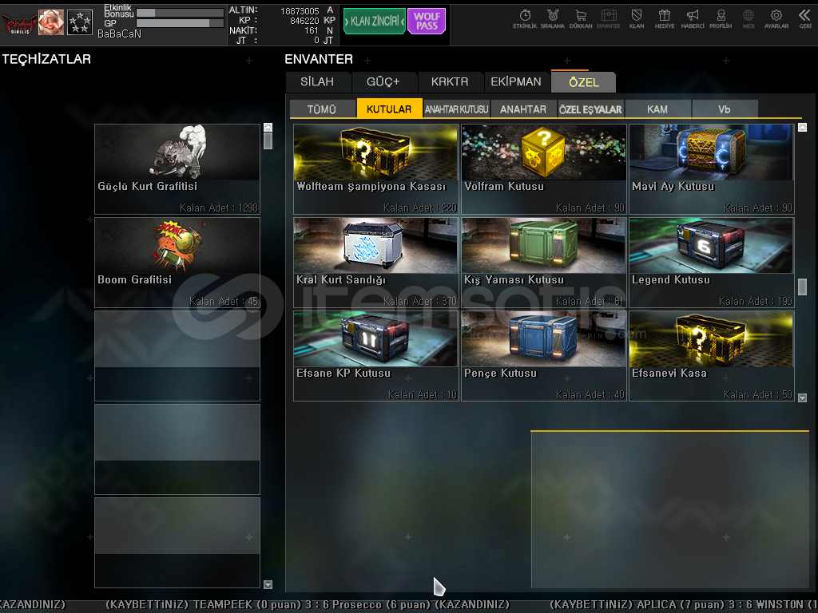This screenshot has width=818, height=613.
Task: Select the Mavi Ay Kutusu item
Action: coord(712,169)
